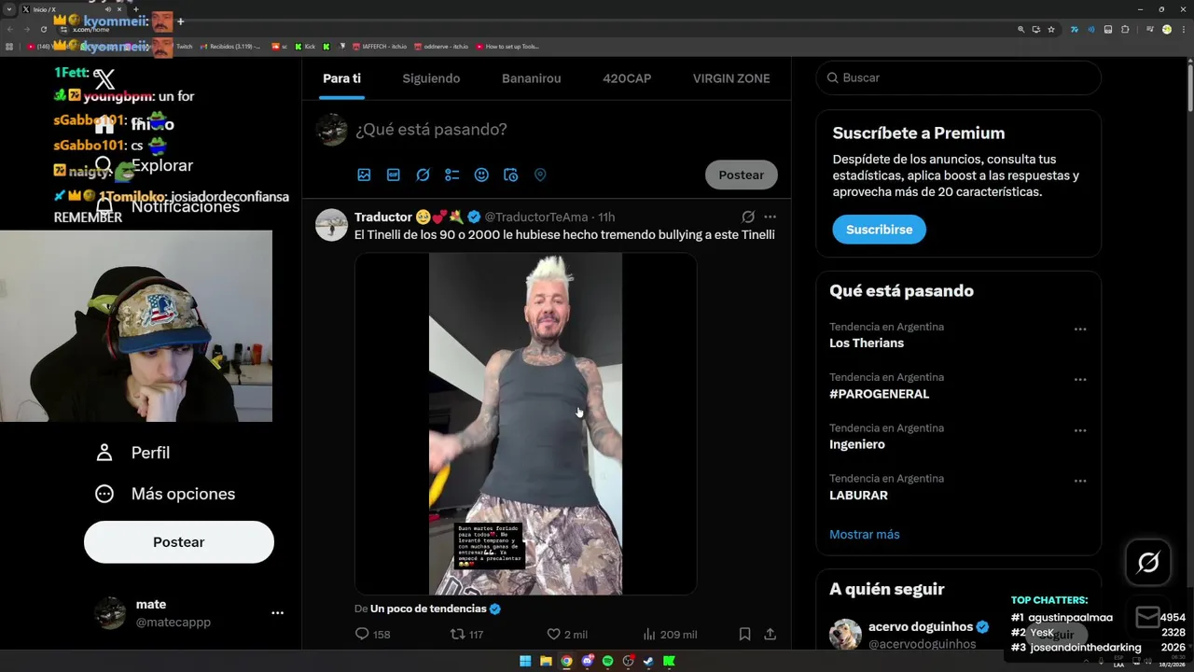This screenshot has width=1194, height=672.
Task: Open Un poco de tendencias source link
Action: 428,609
